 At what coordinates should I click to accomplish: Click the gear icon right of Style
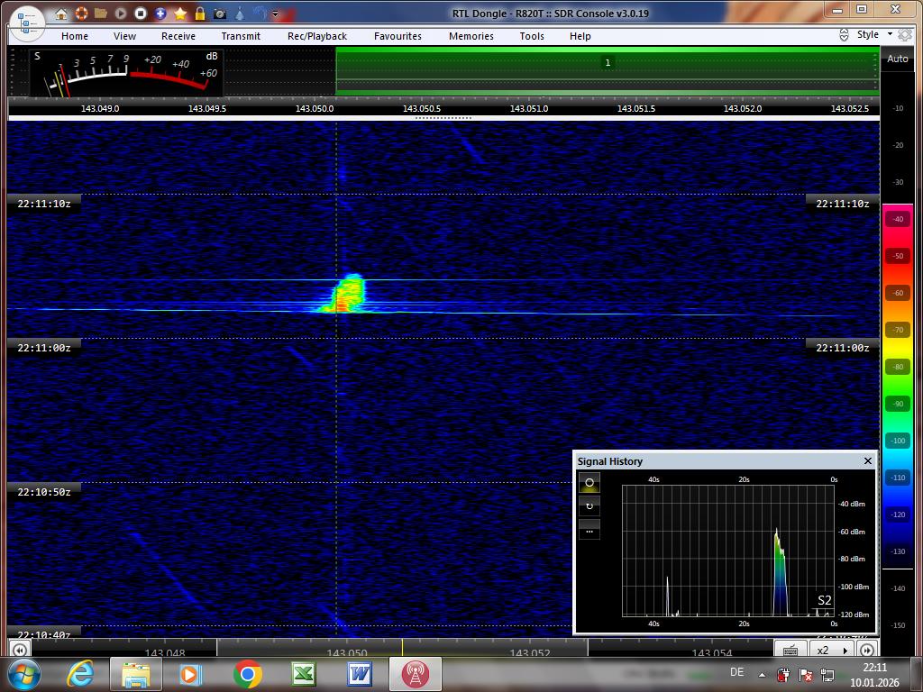(904, 35)
